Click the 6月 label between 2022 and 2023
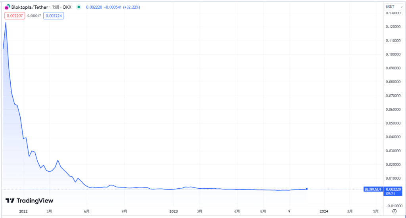The height and width of the screenshot is (218, 406). point(87,211)
